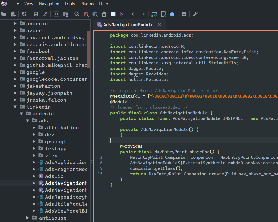This screenshot has width=278, height=222.
Task: Toggle the flatten packages view
Action: click(65, 14)
